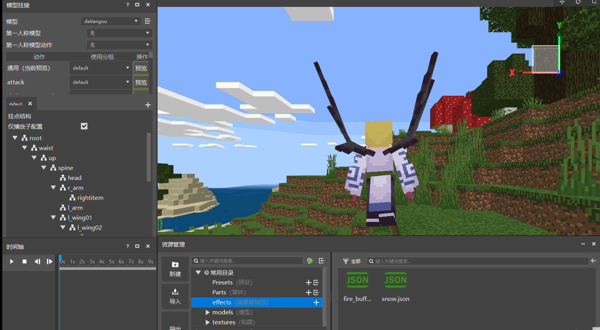Viewport: 600px width, 330px height.
Task: Add a new effect on effects row
Action: (x=316, y=302)
